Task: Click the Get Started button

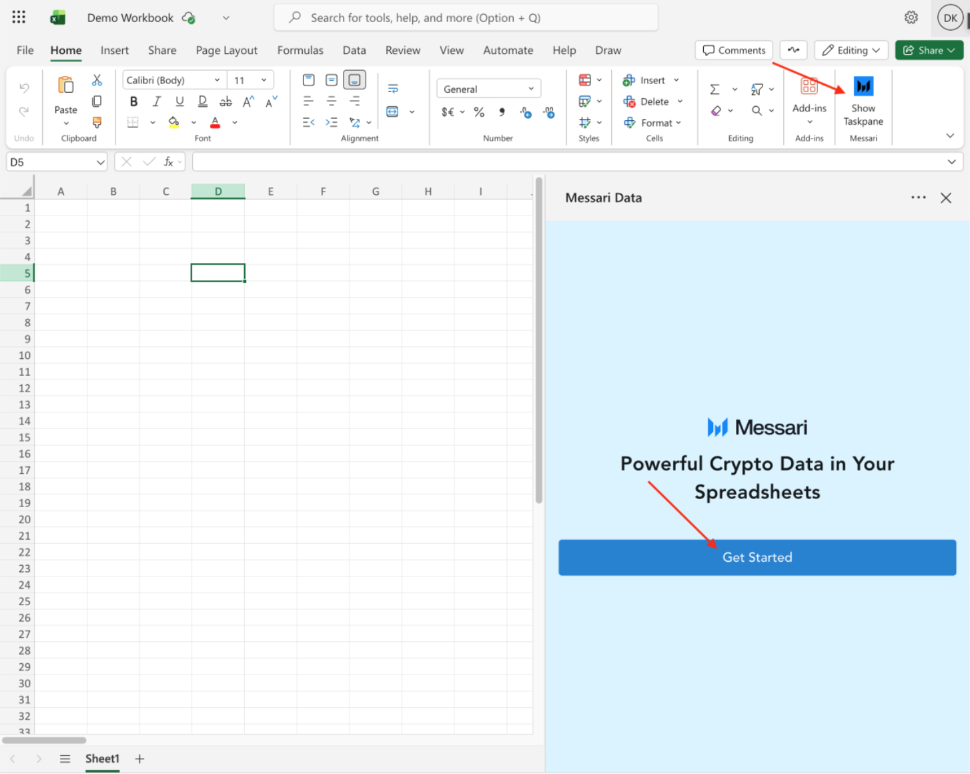Action: [757, 557]
